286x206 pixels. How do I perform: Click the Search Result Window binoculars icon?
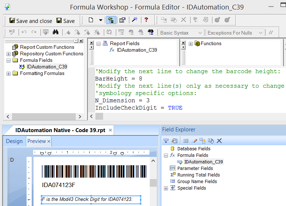pos(151,32)
